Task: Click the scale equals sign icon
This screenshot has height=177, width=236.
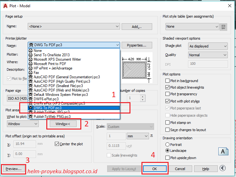Action: click(152, 136)
